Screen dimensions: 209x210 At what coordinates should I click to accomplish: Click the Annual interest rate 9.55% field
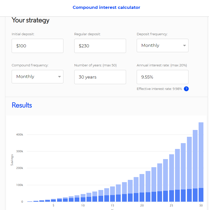coord(163,77)
